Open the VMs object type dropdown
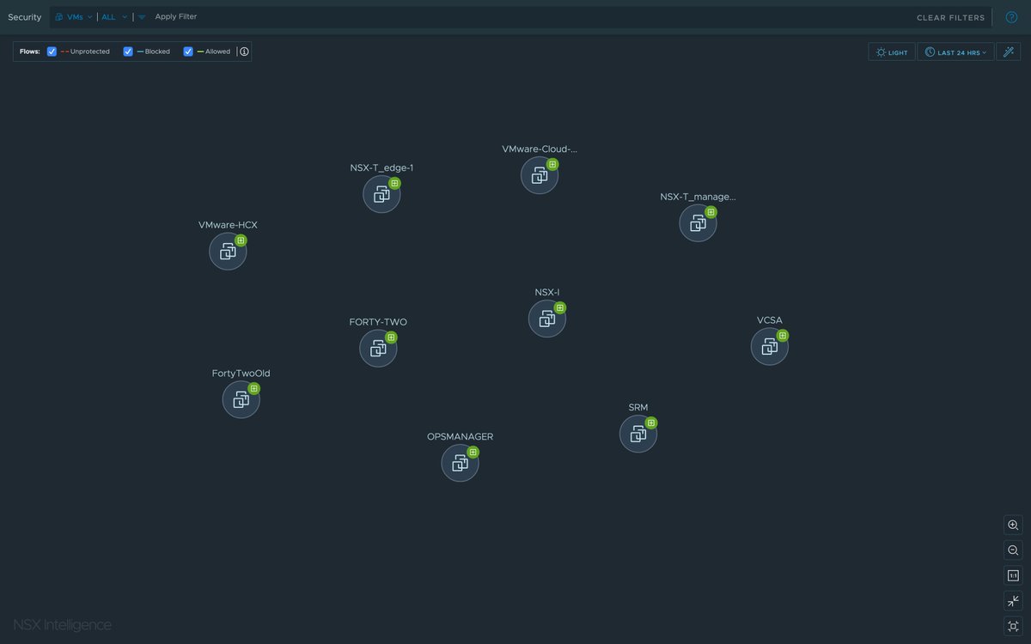1031x644 pixels. pyautogui.click(x=74, y=17)
